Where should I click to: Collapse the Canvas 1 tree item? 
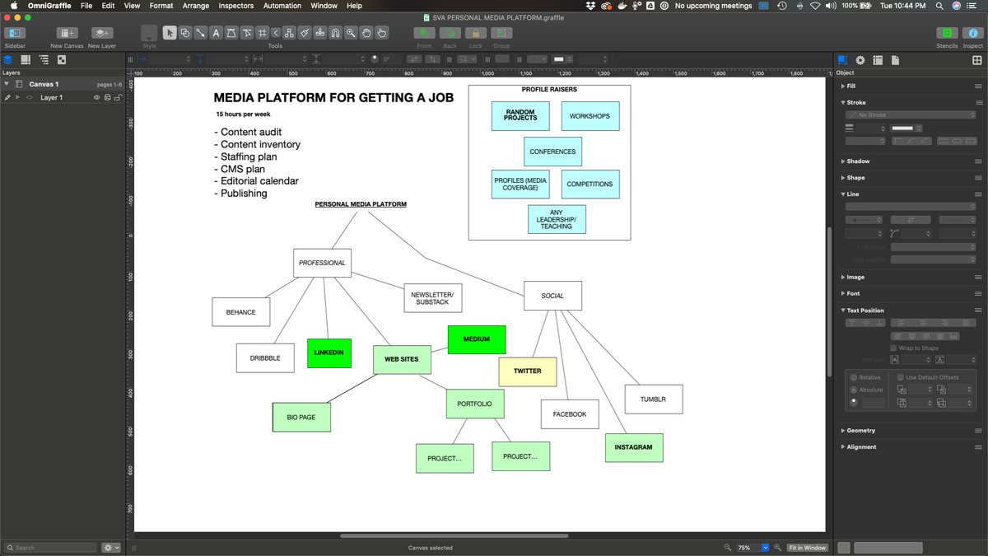7,84
